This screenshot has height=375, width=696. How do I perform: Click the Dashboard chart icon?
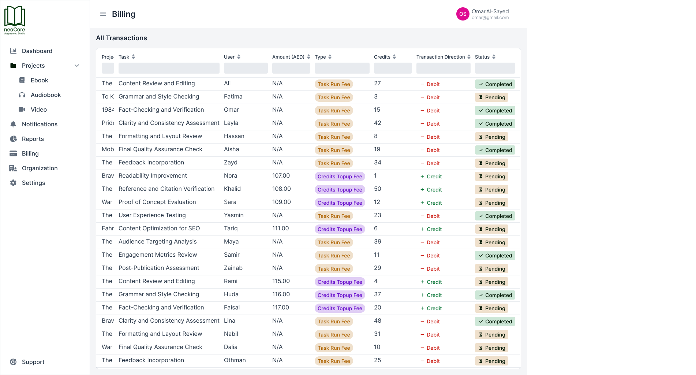(13, 51)
